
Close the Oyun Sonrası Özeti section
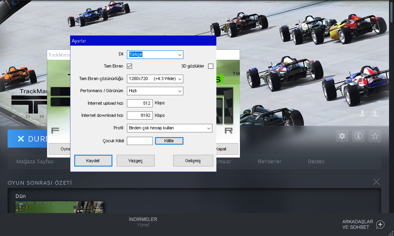pyautogui.click(x=376, y=182)
